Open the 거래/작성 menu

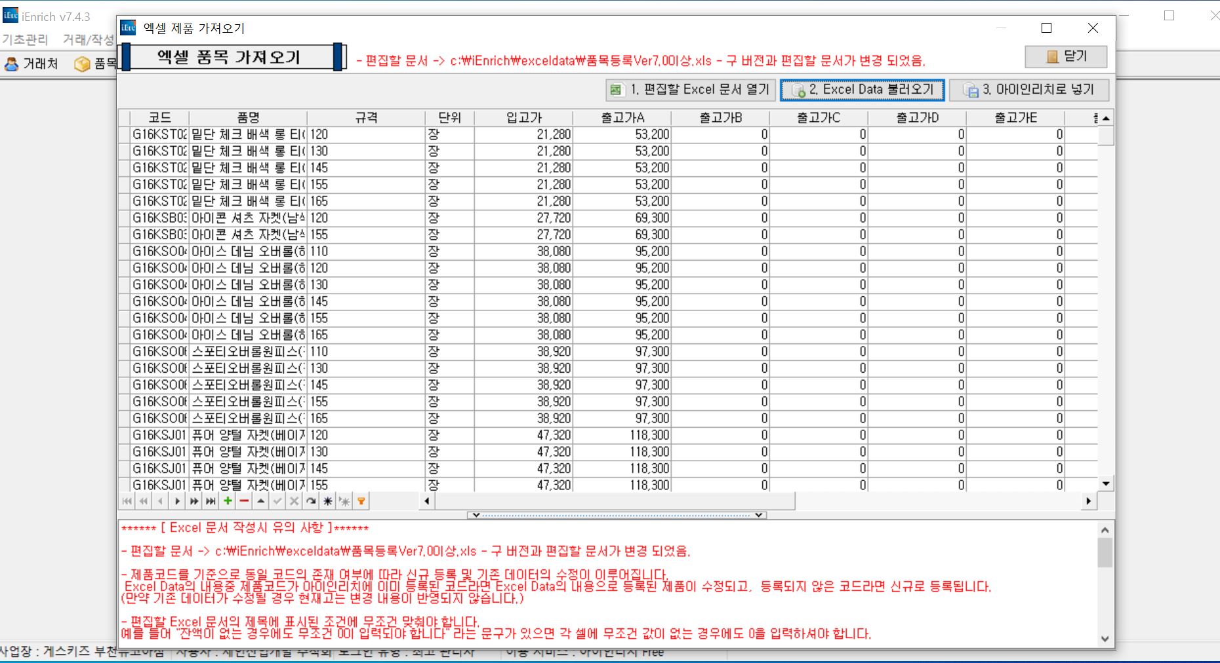tap(88, 39)
